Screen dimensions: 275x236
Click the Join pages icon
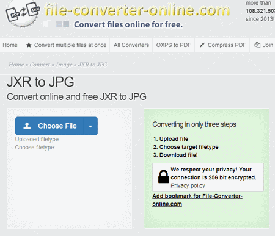(x=257, y=45)
